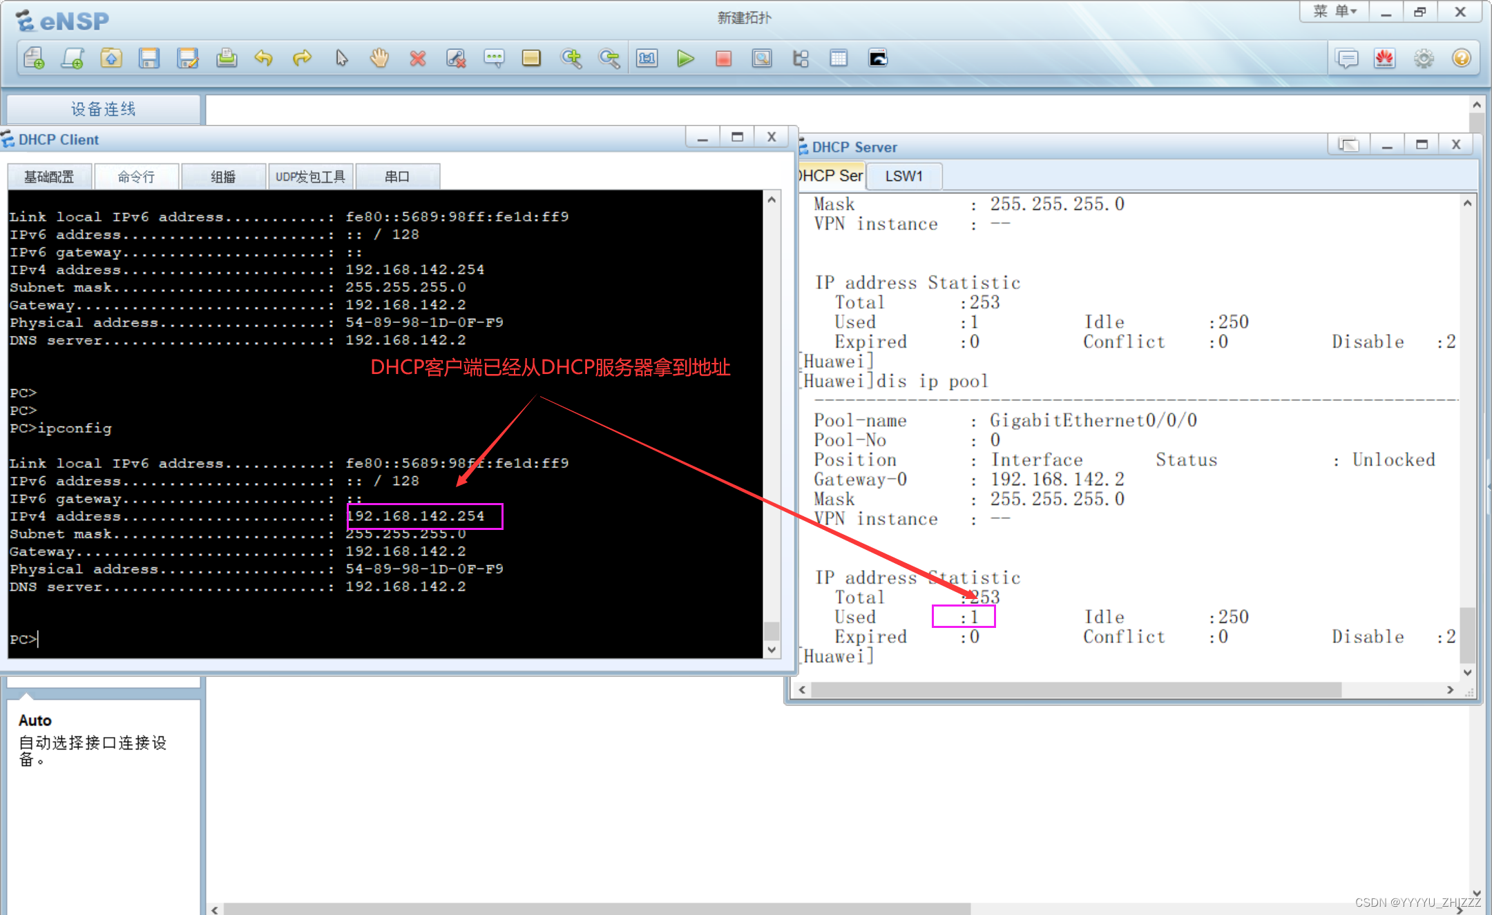Open the UDP发包工具 tab
The width and height of the screenshot is (1492, 915).
point(310,177)
